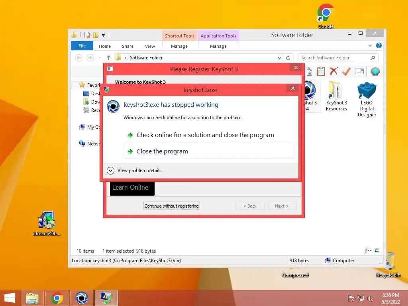Screen dimensions: 408x306
Task: Open Action Center flag in the system tray
Action: point(351,298)
